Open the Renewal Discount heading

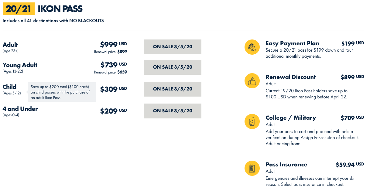(x=291, y=77)
